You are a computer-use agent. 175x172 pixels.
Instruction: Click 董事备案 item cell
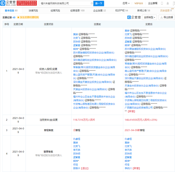click(x=48, y=152)
